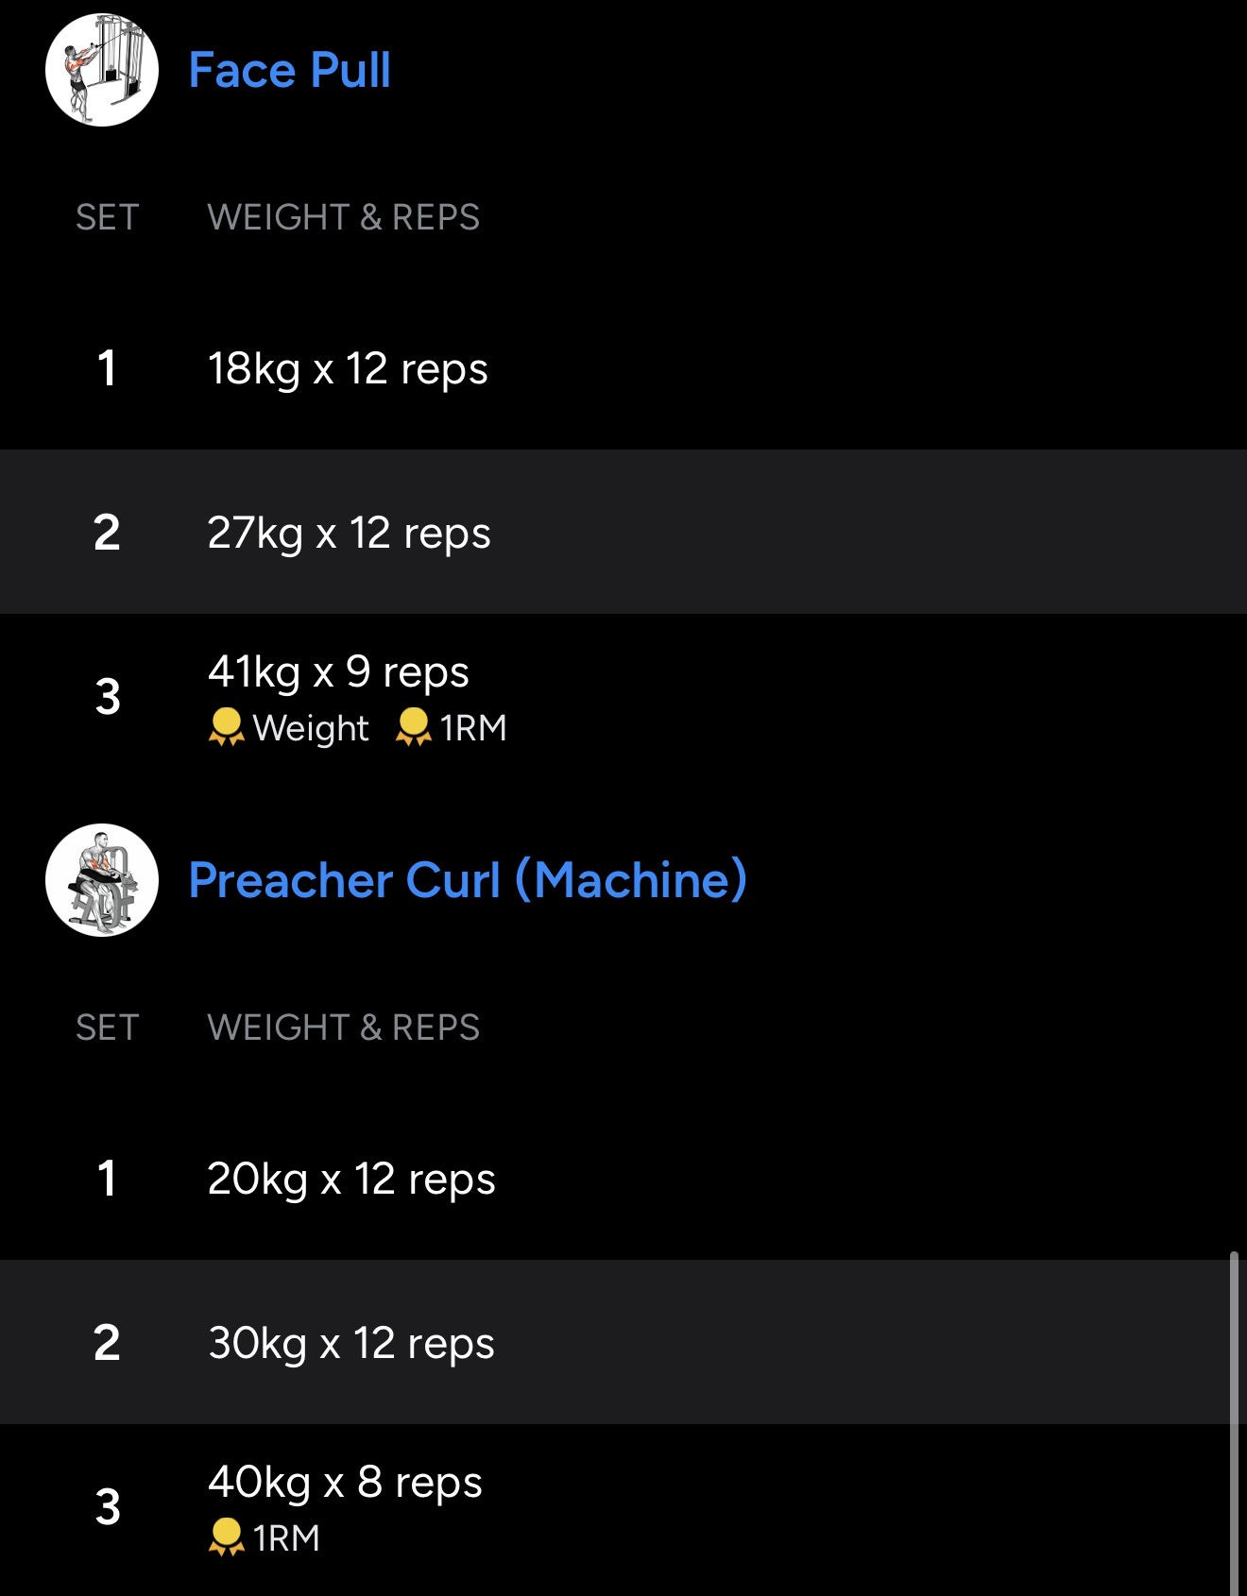Tap the Face Pull exercise thumbnail
Screen dimensions: 1247x1596
[x=102, y=70]
